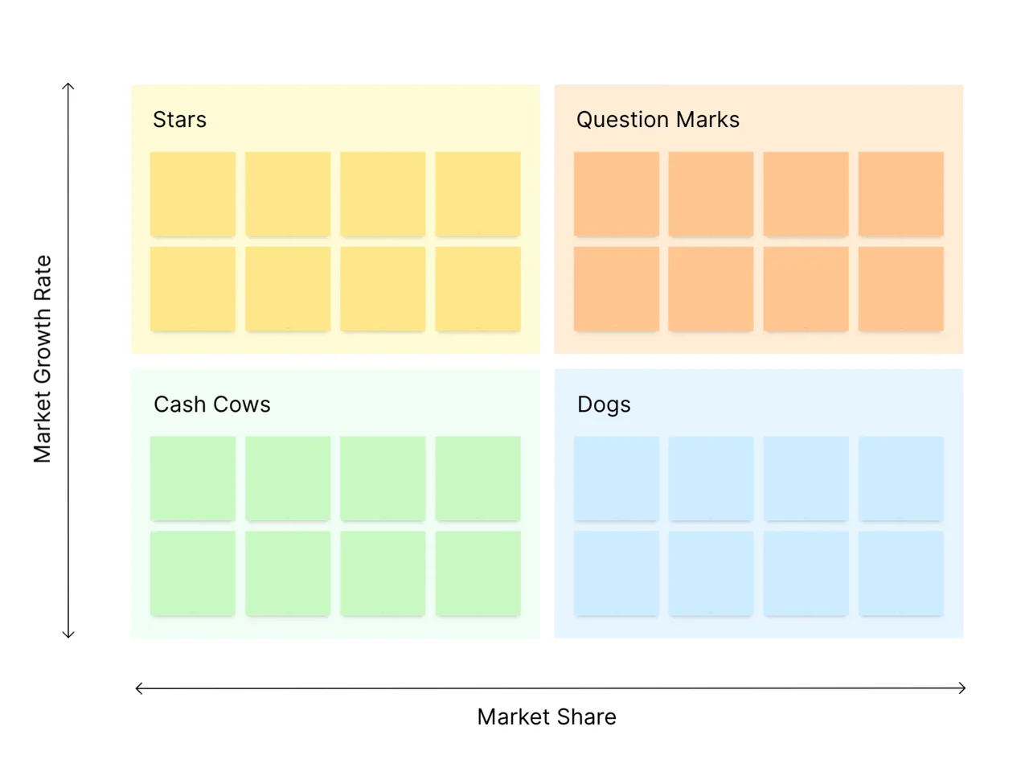The width and height of the screenshot is (1029, 772).
Task: Select the Market Growth Rate vertical label
Action: (42, 359)
